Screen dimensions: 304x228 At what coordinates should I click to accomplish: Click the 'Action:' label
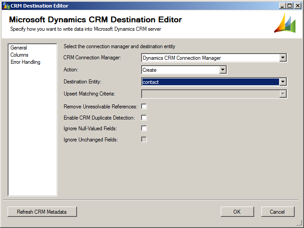pos(71,70)
